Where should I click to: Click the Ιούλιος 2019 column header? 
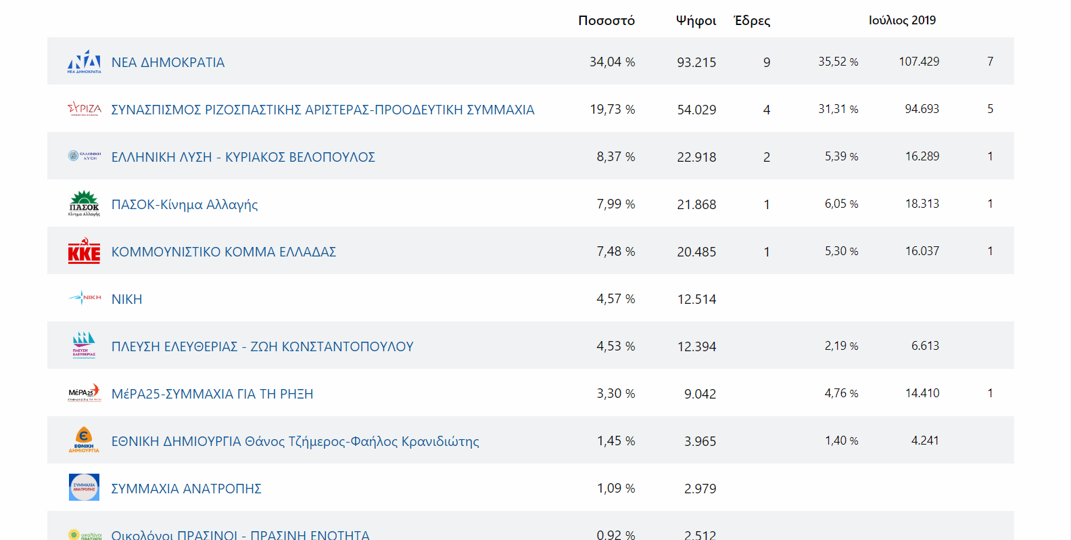click(x=902, y=20)
